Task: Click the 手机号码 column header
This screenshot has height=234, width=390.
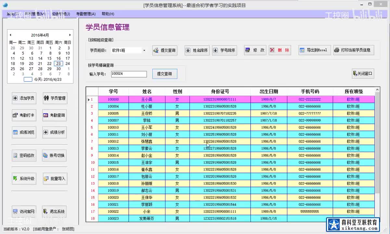Action: (310, 92)
